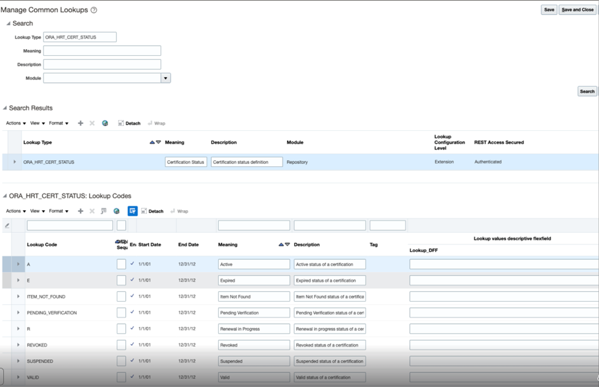Click Save and Close
This screenshot has width=599, height=387.
(x=577, y=9)
